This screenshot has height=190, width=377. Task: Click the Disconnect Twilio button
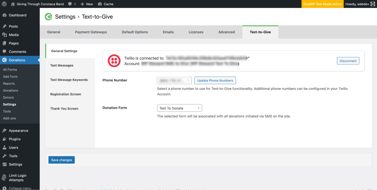click(348, 61)
